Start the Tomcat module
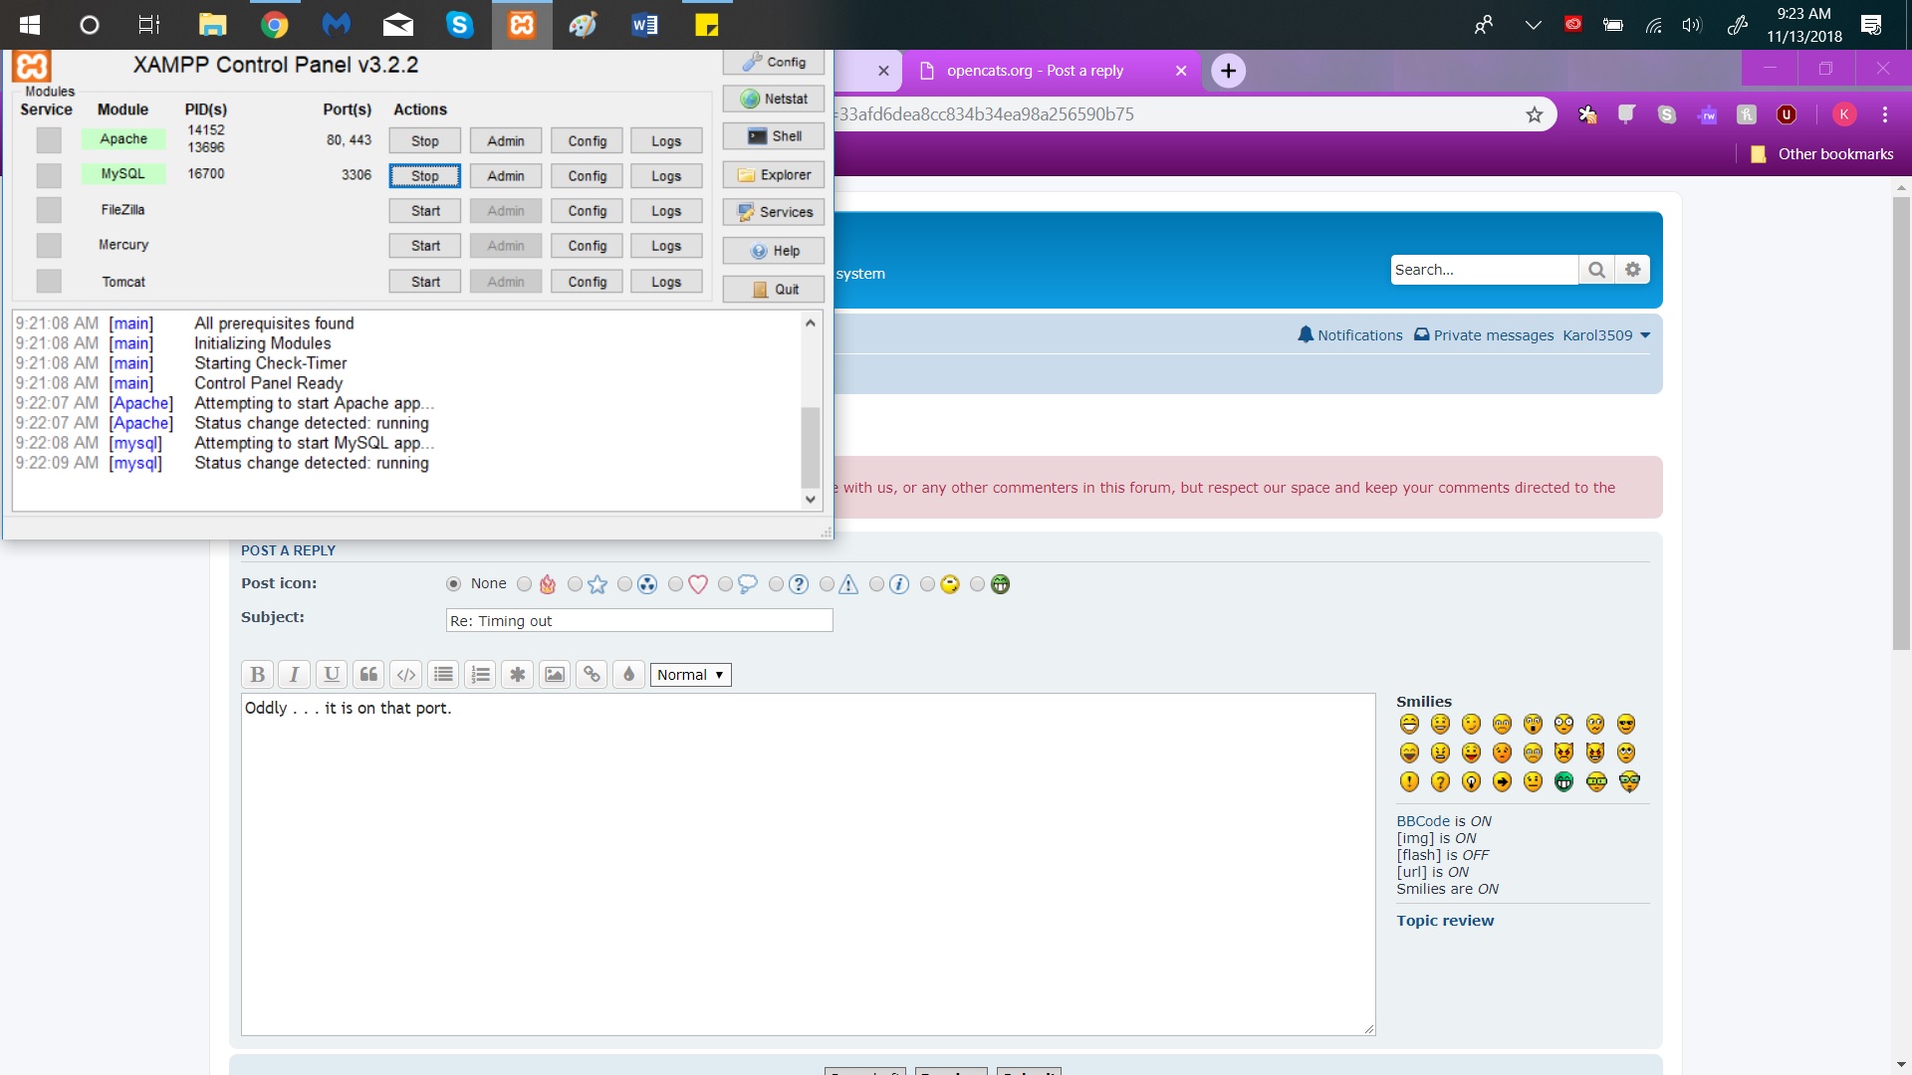Screen dimensions: 1912x1075 (x=425, y=282)
